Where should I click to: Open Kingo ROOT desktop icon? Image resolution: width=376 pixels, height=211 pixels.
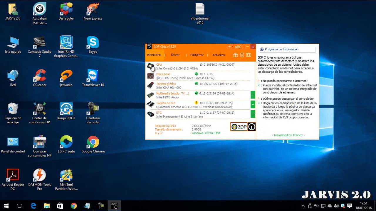[66, 111]
